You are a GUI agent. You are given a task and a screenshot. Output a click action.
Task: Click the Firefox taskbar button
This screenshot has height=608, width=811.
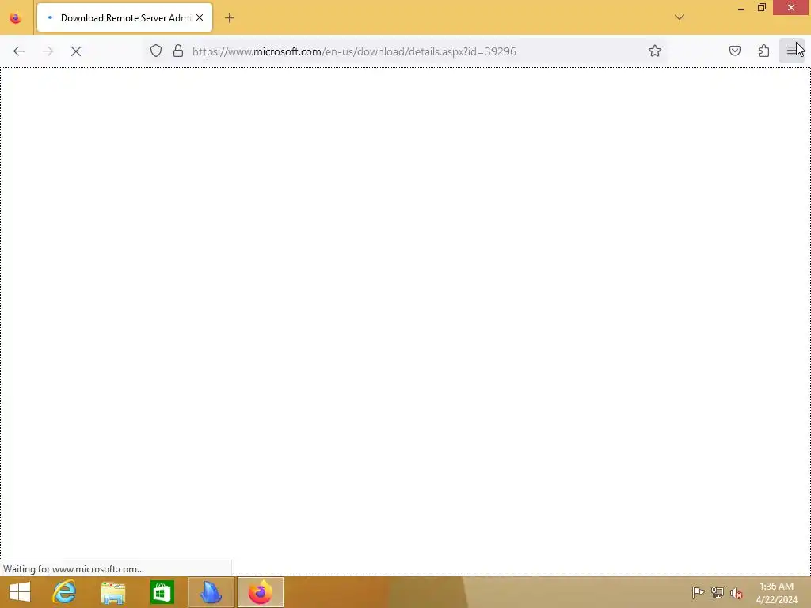(x=260, y=592)
